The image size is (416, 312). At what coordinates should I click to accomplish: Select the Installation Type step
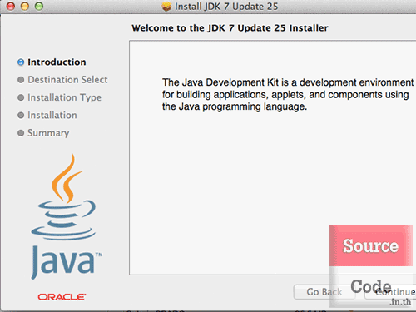[x=64, y=97]
